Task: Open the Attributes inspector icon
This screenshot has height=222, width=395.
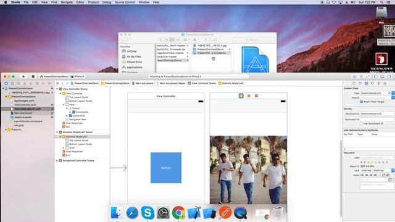Action: click(x=372, y=83)
